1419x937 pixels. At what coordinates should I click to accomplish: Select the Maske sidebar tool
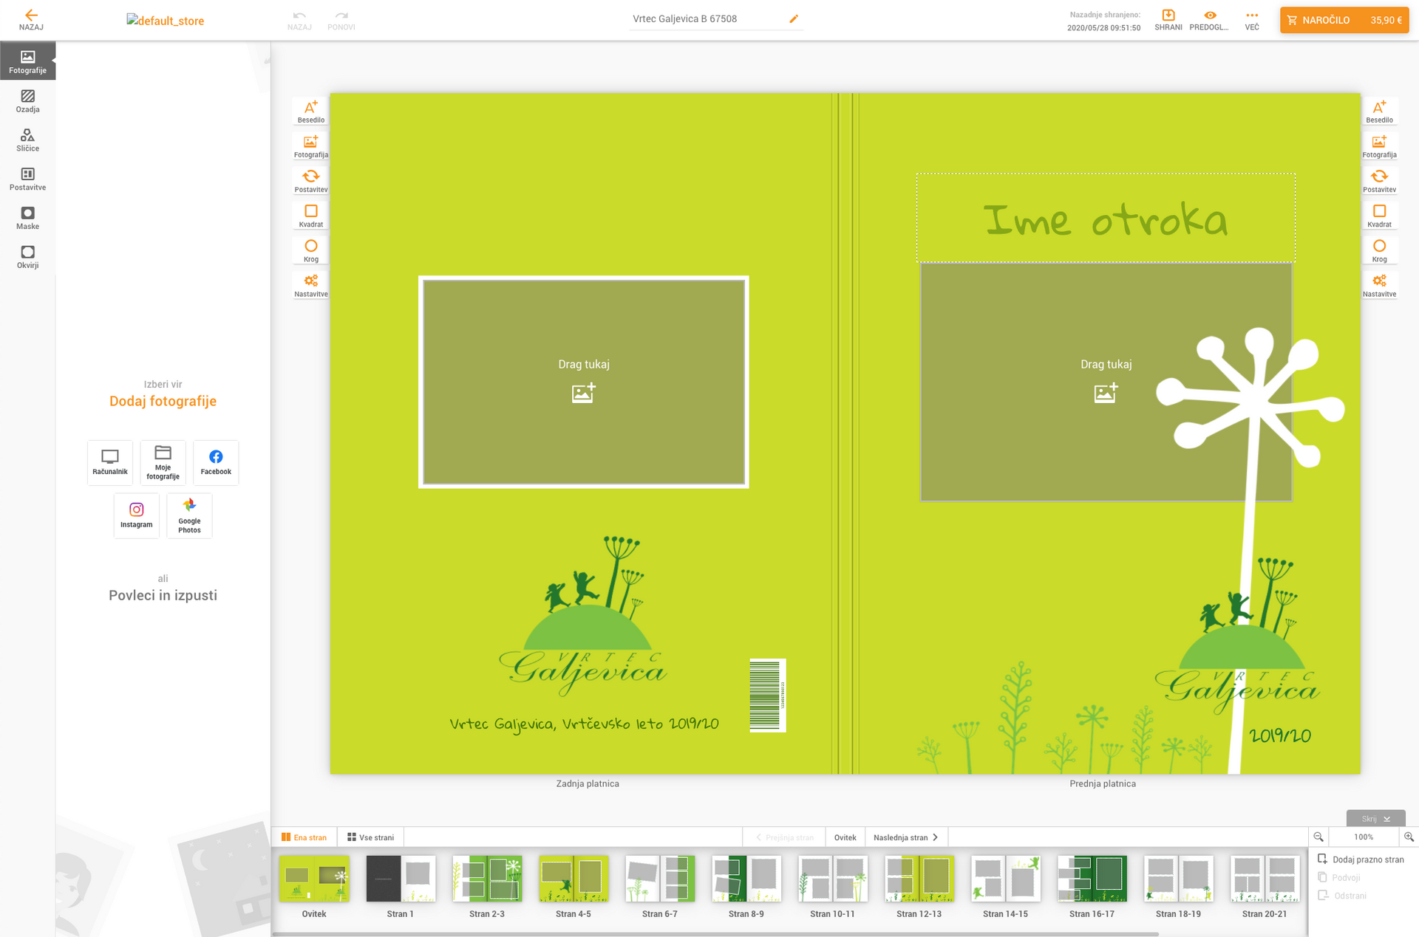(x=27, y=218)
